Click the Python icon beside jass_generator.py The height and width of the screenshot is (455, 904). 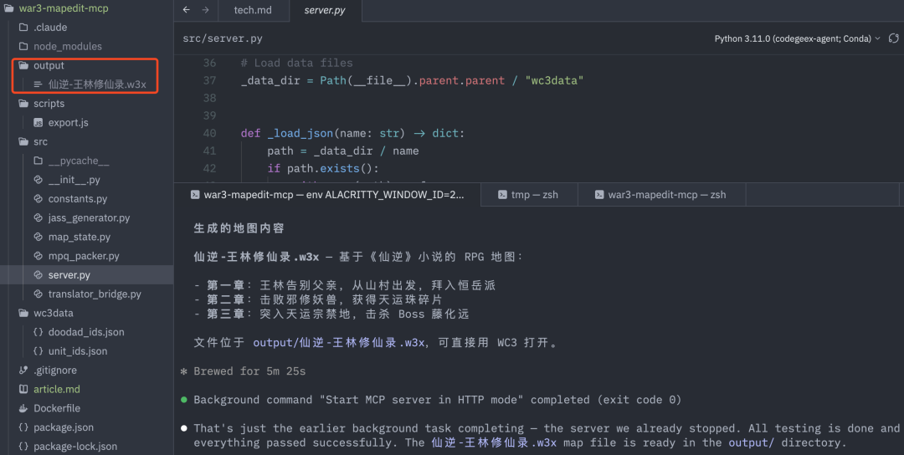coord(38,217)
